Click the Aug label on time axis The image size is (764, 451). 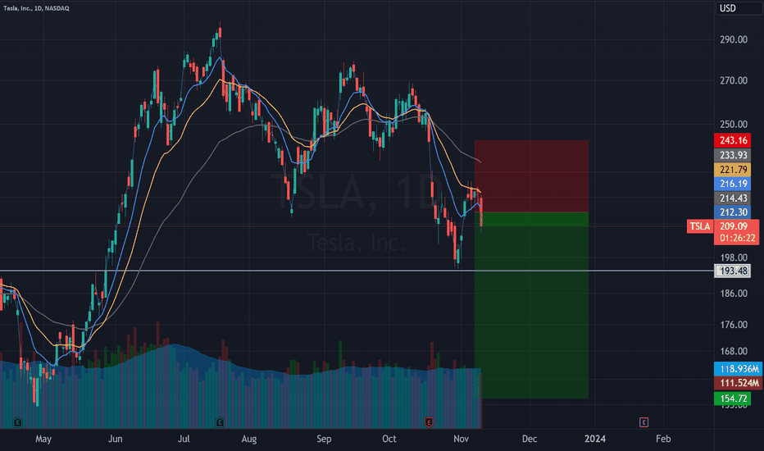coord(249,439)
